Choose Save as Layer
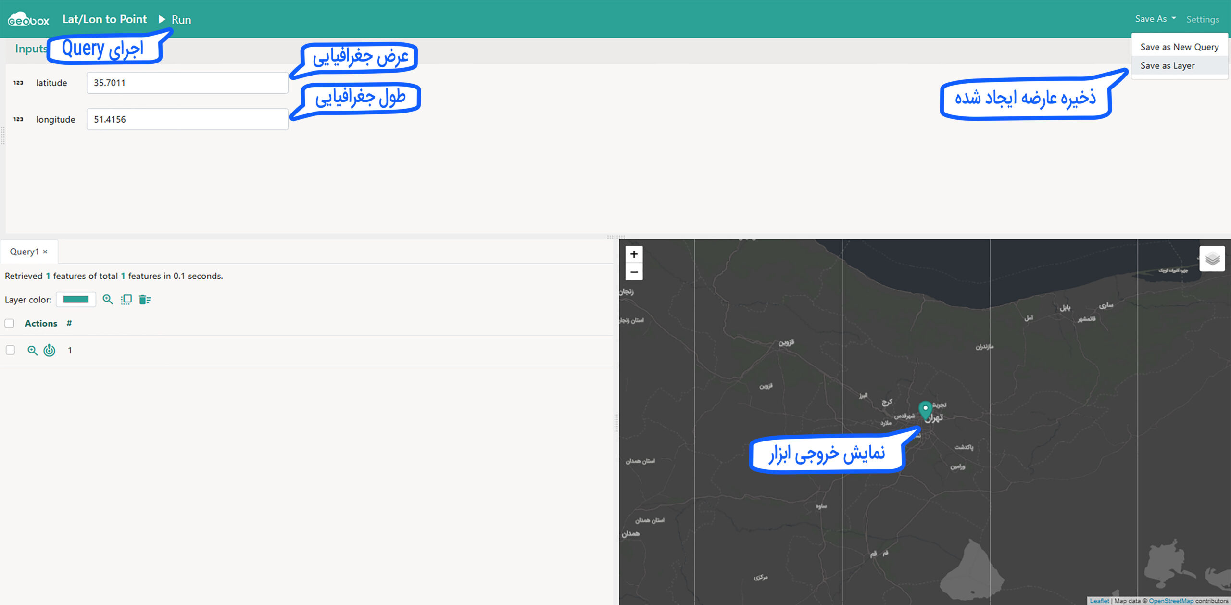1231x605 pixels. [x=1167, y=66]
